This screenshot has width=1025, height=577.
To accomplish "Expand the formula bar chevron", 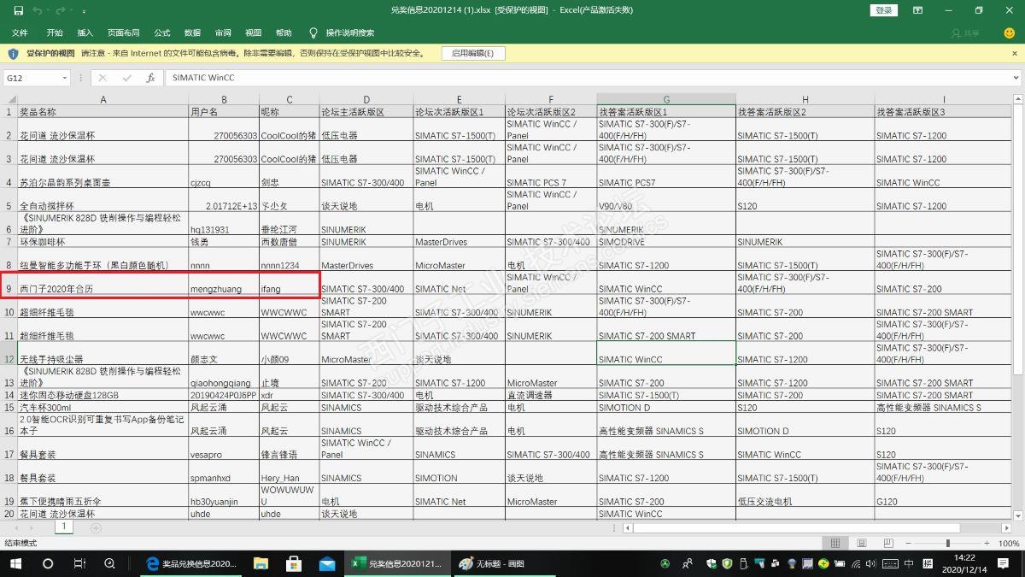I will pyautogui.click(x=1016, y=77).
